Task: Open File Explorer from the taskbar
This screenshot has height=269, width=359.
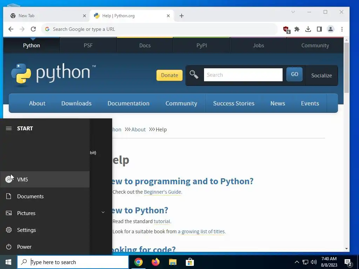Action: [x=172, y=262]
